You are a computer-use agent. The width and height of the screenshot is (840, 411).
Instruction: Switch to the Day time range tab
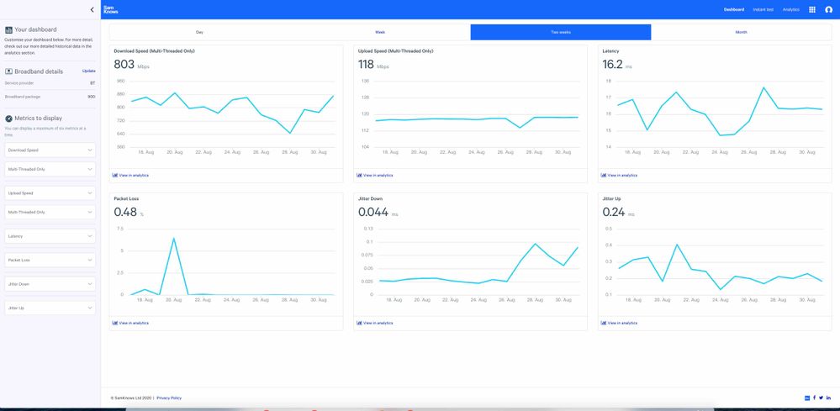coord(199,32)
